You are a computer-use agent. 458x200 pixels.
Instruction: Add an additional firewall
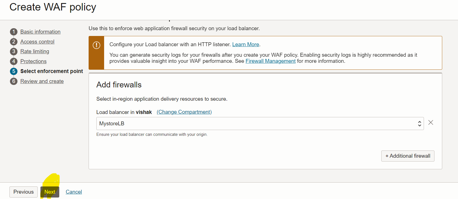tap(408, 156)
